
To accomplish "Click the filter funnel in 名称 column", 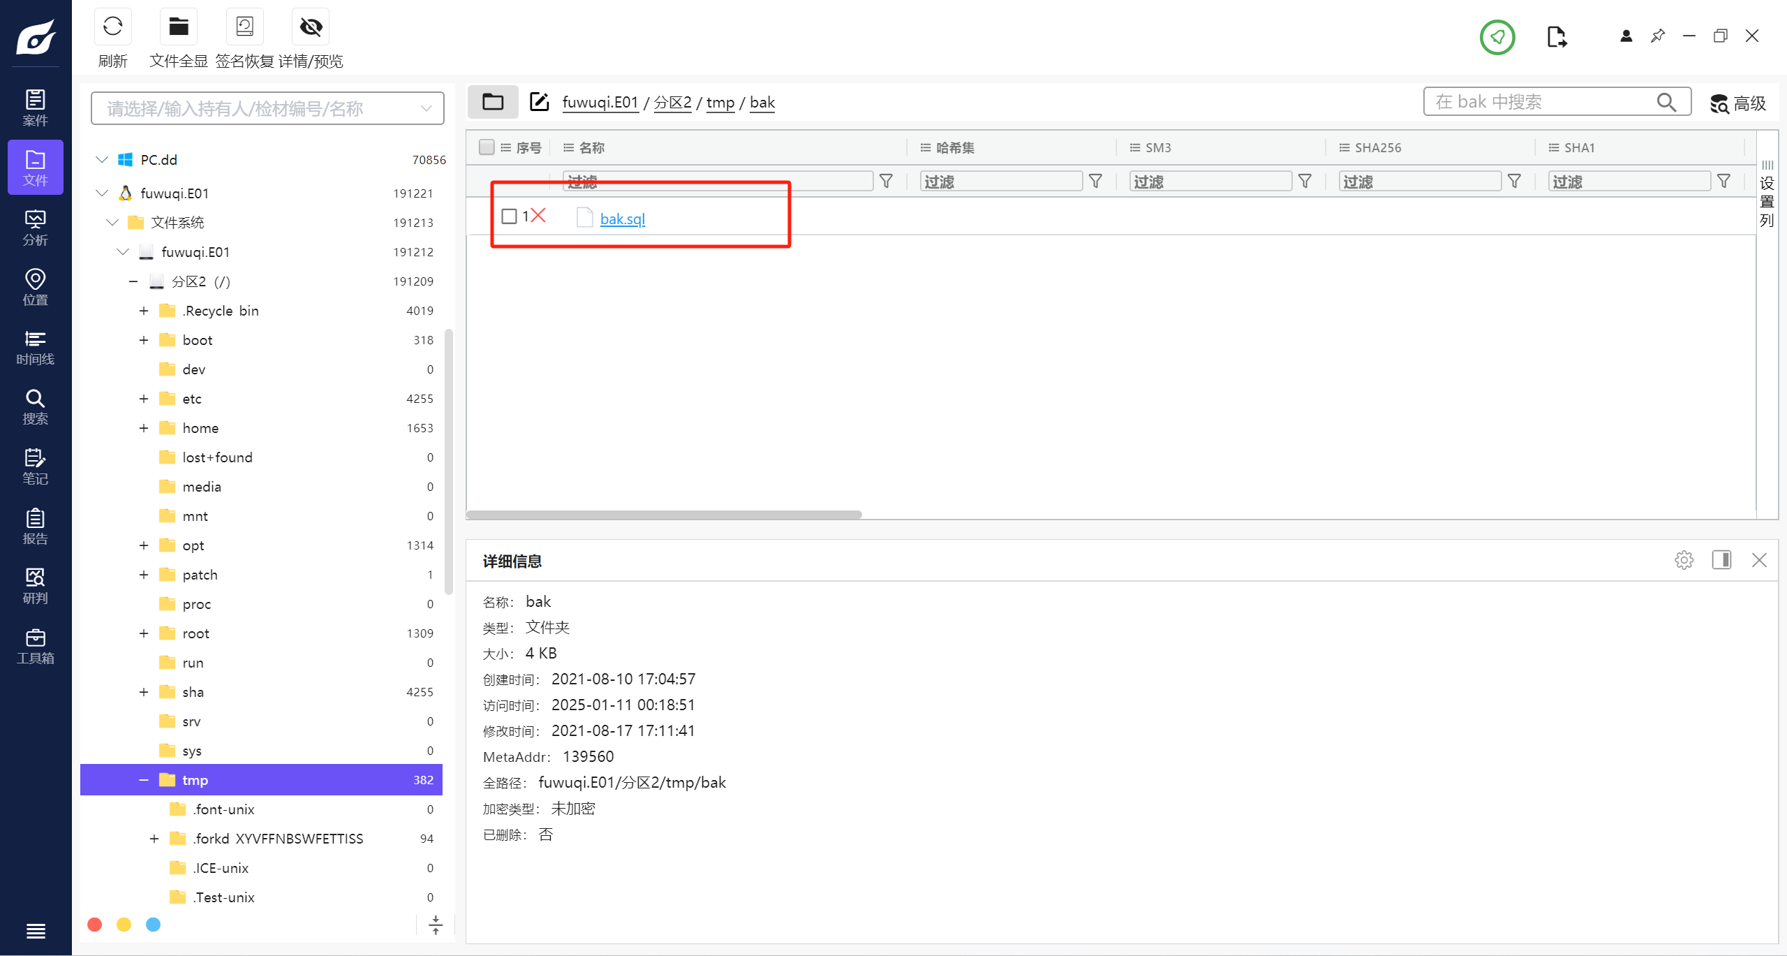I will click(886, 182).
